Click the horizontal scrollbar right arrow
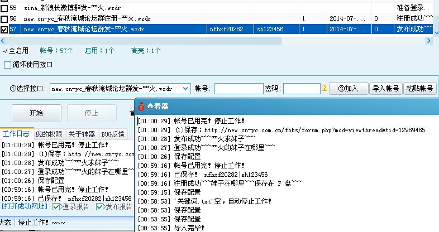The height and width of the screenshot is (232, 439). (428, 41)
